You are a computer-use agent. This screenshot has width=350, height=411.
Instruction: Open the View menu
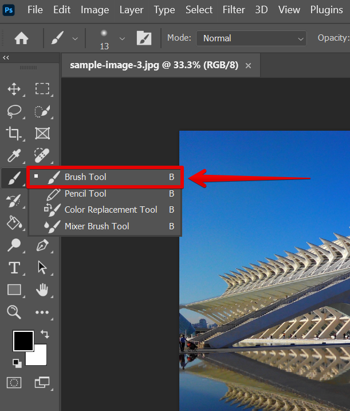click(x=289, y=10)
